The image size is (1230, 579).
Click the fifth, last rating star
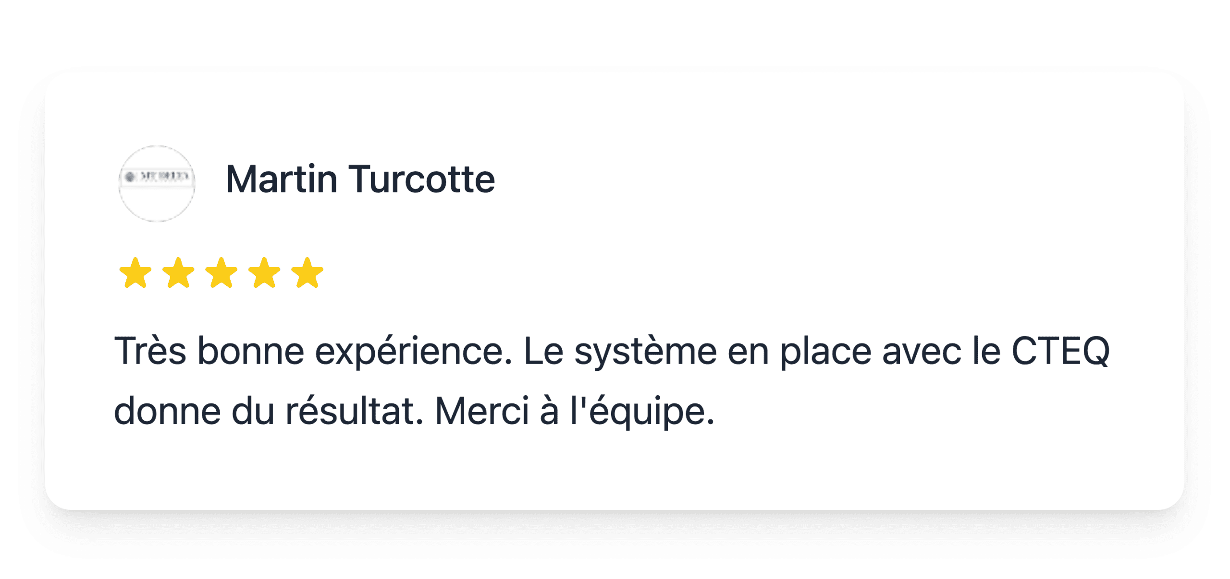pos(307,273)
